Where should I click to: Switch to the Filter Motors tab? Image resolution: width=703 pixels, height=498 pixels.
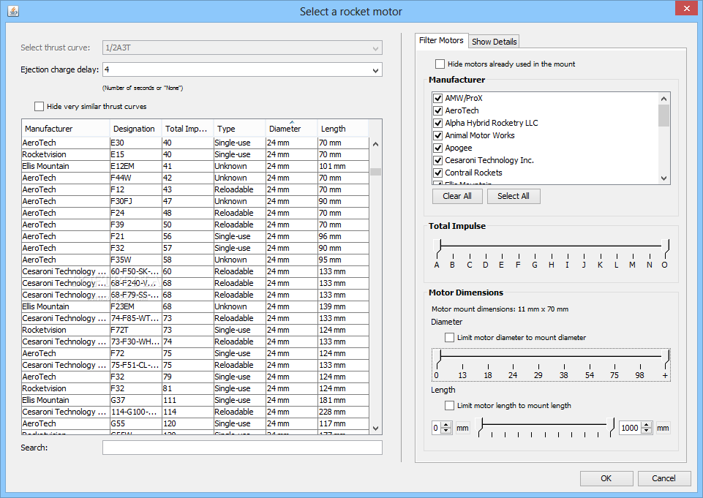(x=441, y=40)
